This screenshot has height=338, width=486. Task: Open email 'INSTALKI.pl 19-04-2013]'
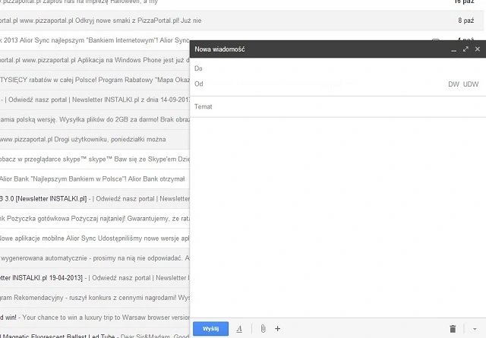(x=94, y=278)
